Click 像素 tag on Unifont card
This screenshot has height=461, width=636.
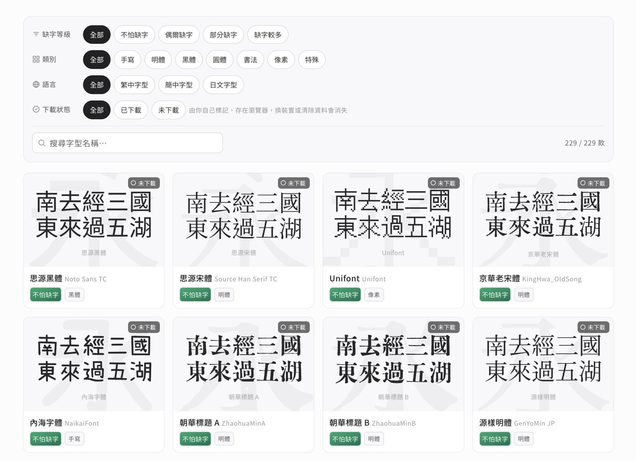pyautogui.click(x=374, y=295)
